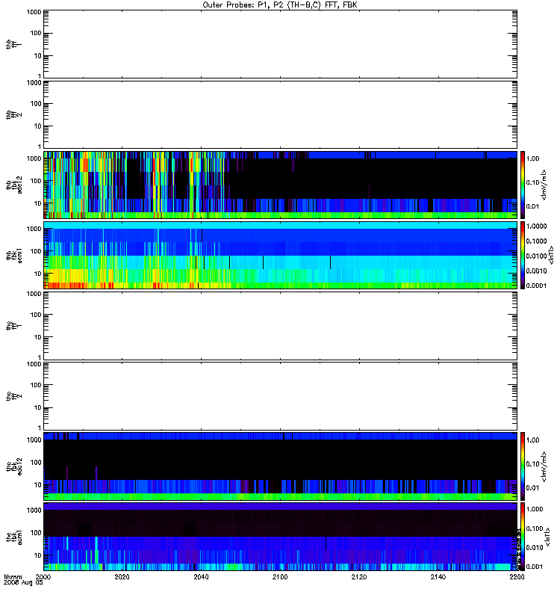Click '0.0100' on thb scm1 color scale
This screenshot has height=598, width=560.
[x=537, y=256]
